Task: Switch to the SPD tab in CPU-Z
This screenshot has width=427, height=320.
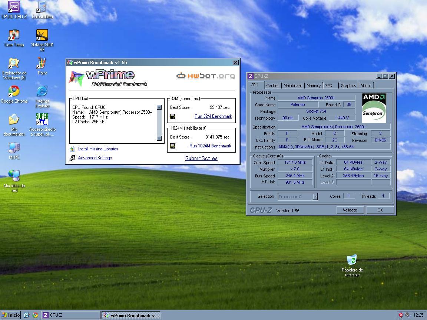Action: (329, 86)
